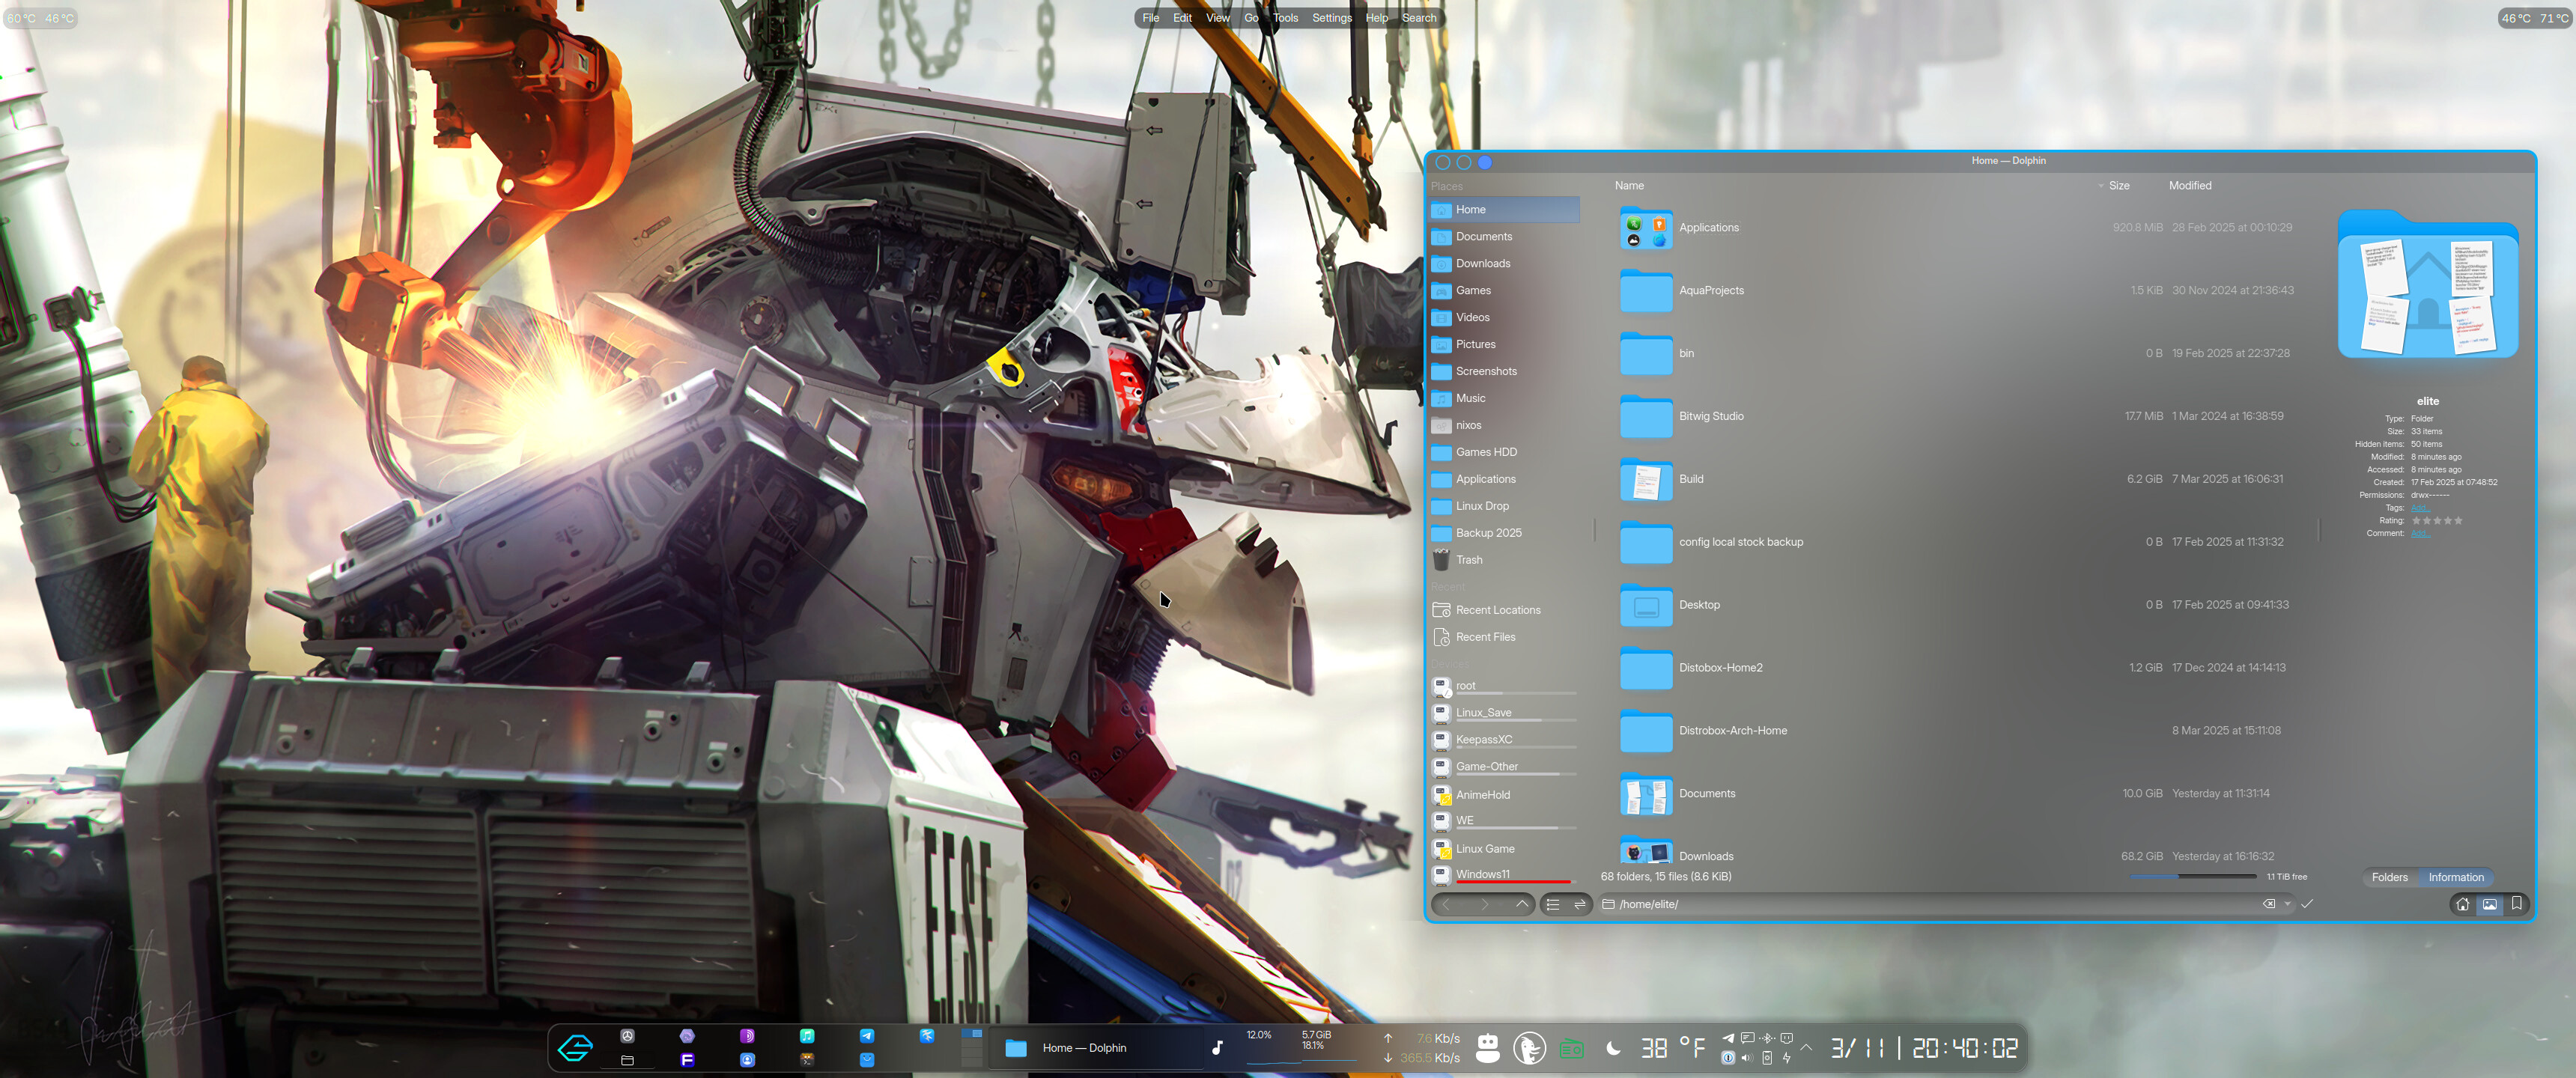Click the green radio icon in the panel
This screenshot has width=2576, height=1078.
click(x=1572, y=1049)
